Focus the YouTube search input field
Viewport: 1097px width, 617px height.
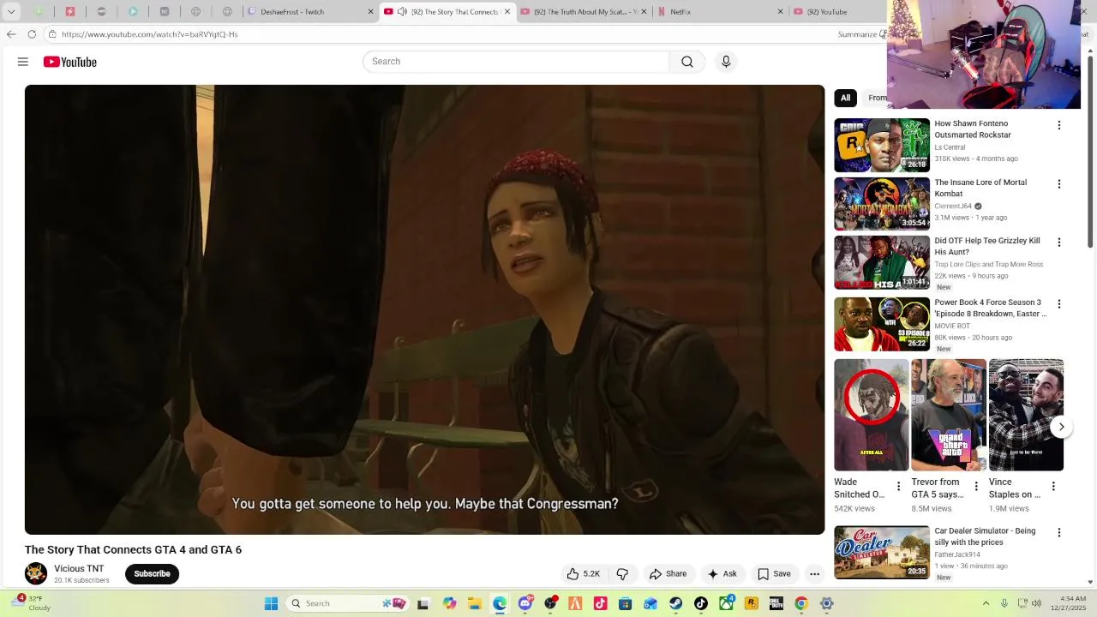point(516,62)
